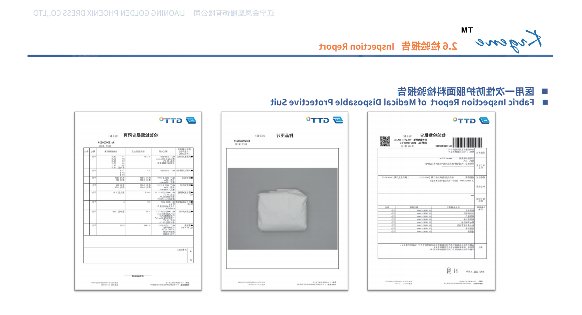Click the handwritten signature on the cover page

click(x=453, y=271)
